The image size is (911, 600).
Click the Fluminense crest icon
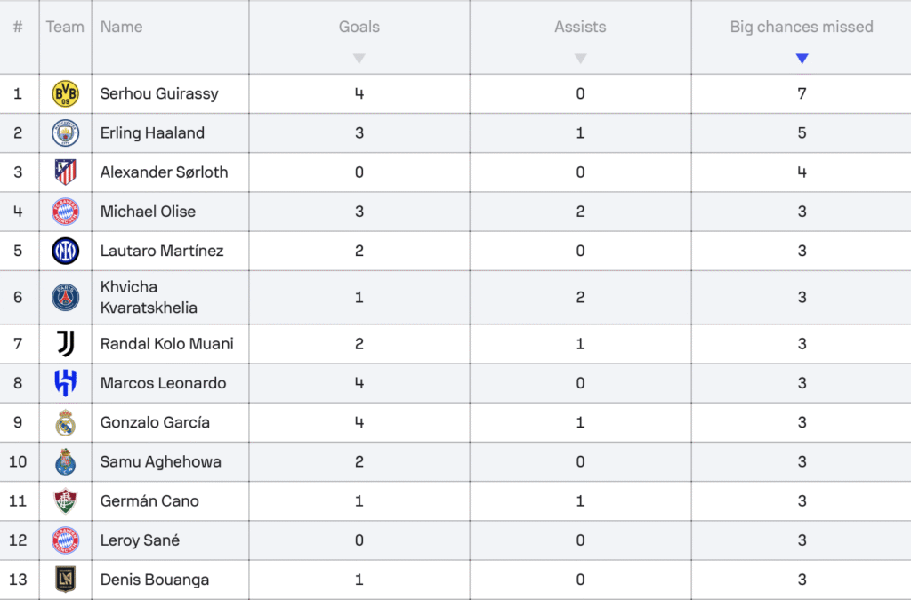[65, 500]
